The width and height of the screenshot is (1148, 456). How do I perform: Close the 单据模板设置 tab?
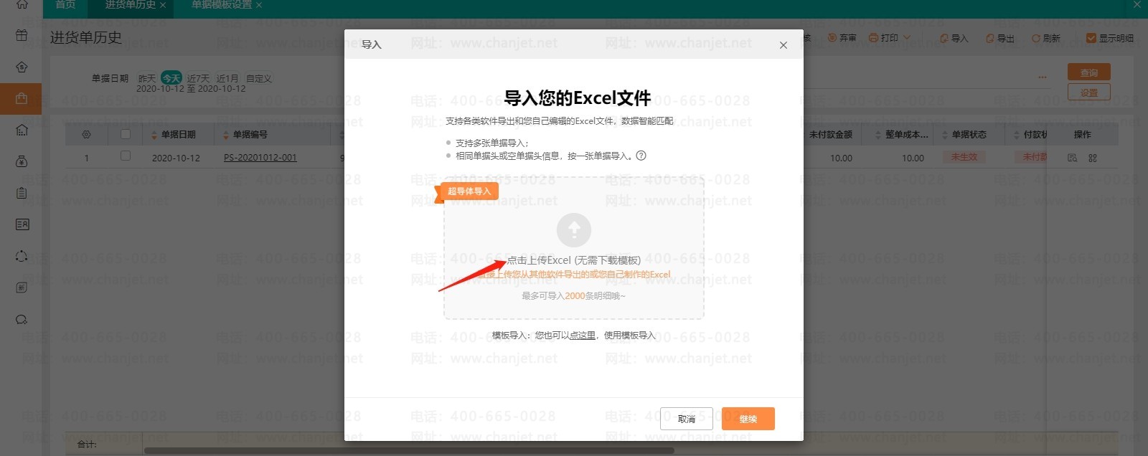(x=259, y=6)
